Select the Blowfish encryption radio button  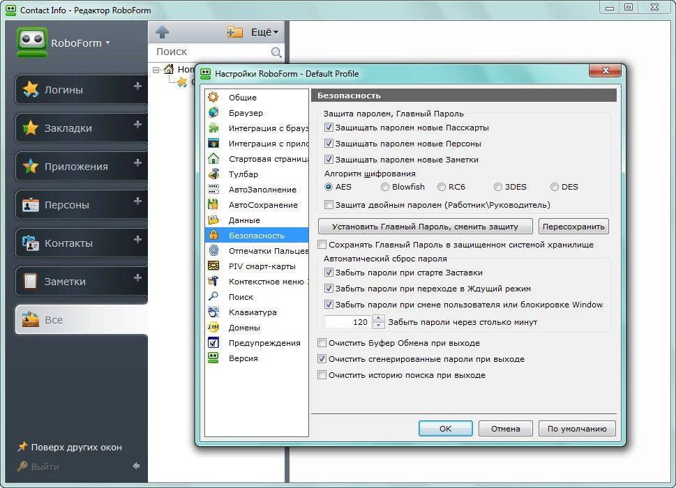[384, 187]
